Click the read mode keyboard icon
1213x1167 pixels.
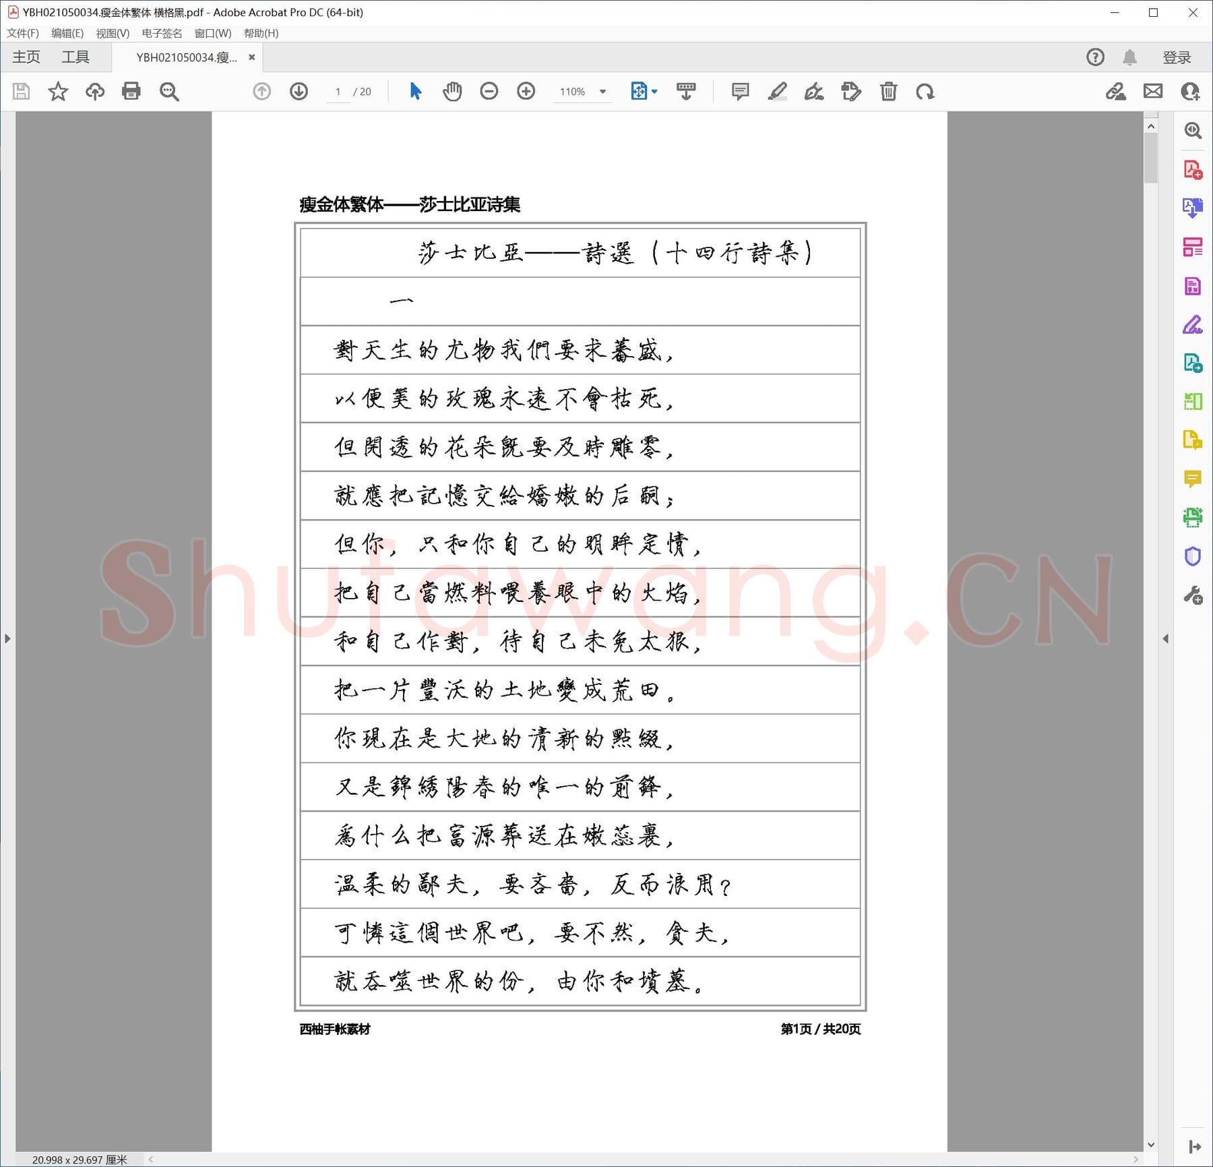pyautogui.click(x=686, y=91)
